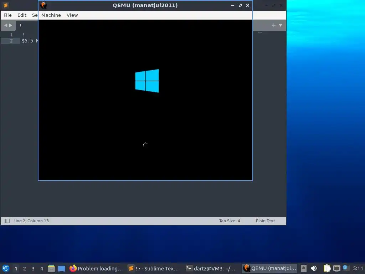Close the QEMU window

click(x=248, y=5)
